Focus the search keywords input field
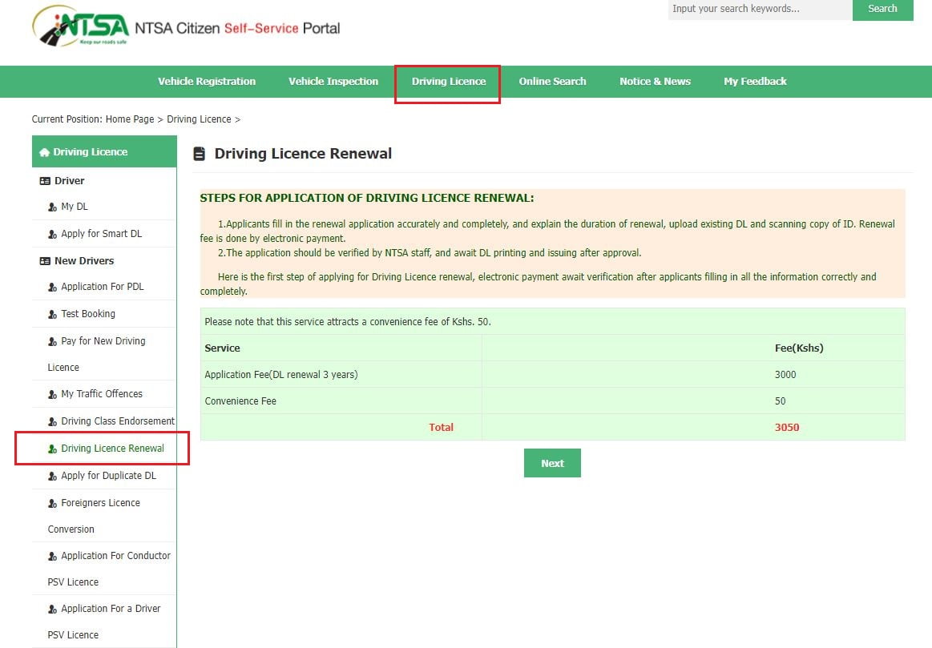The width and height of the screenshot is (932, 648). (x=761, y=9)
